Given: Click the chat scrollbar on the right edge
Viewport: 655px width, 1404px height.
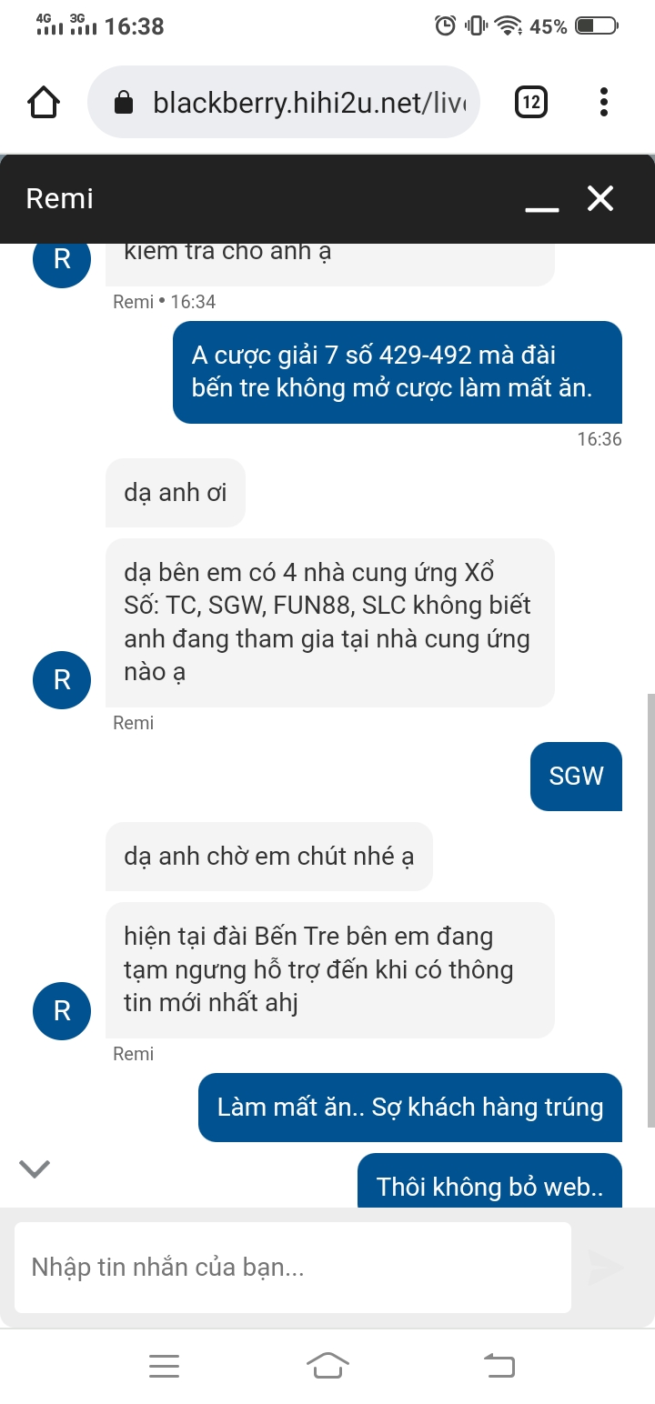Looking at the screenshot, I should [x=650, y=909].
